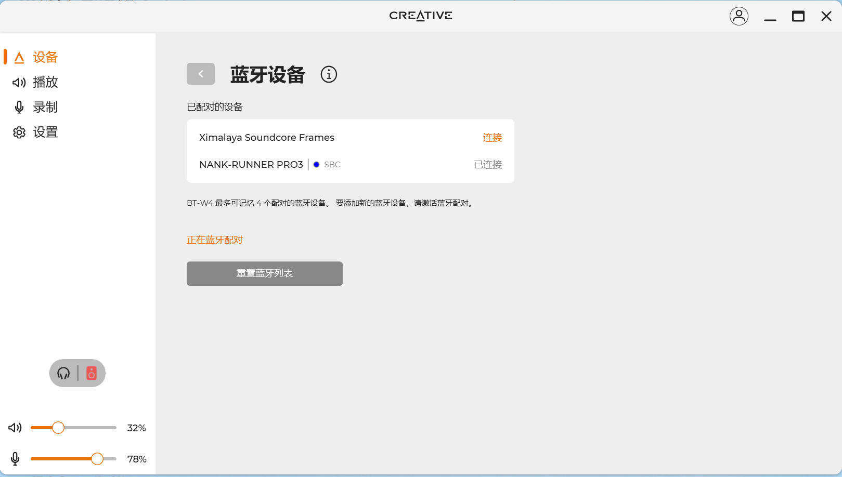
Task: Click the 78% microphone level value
Action: click(137, 459)
